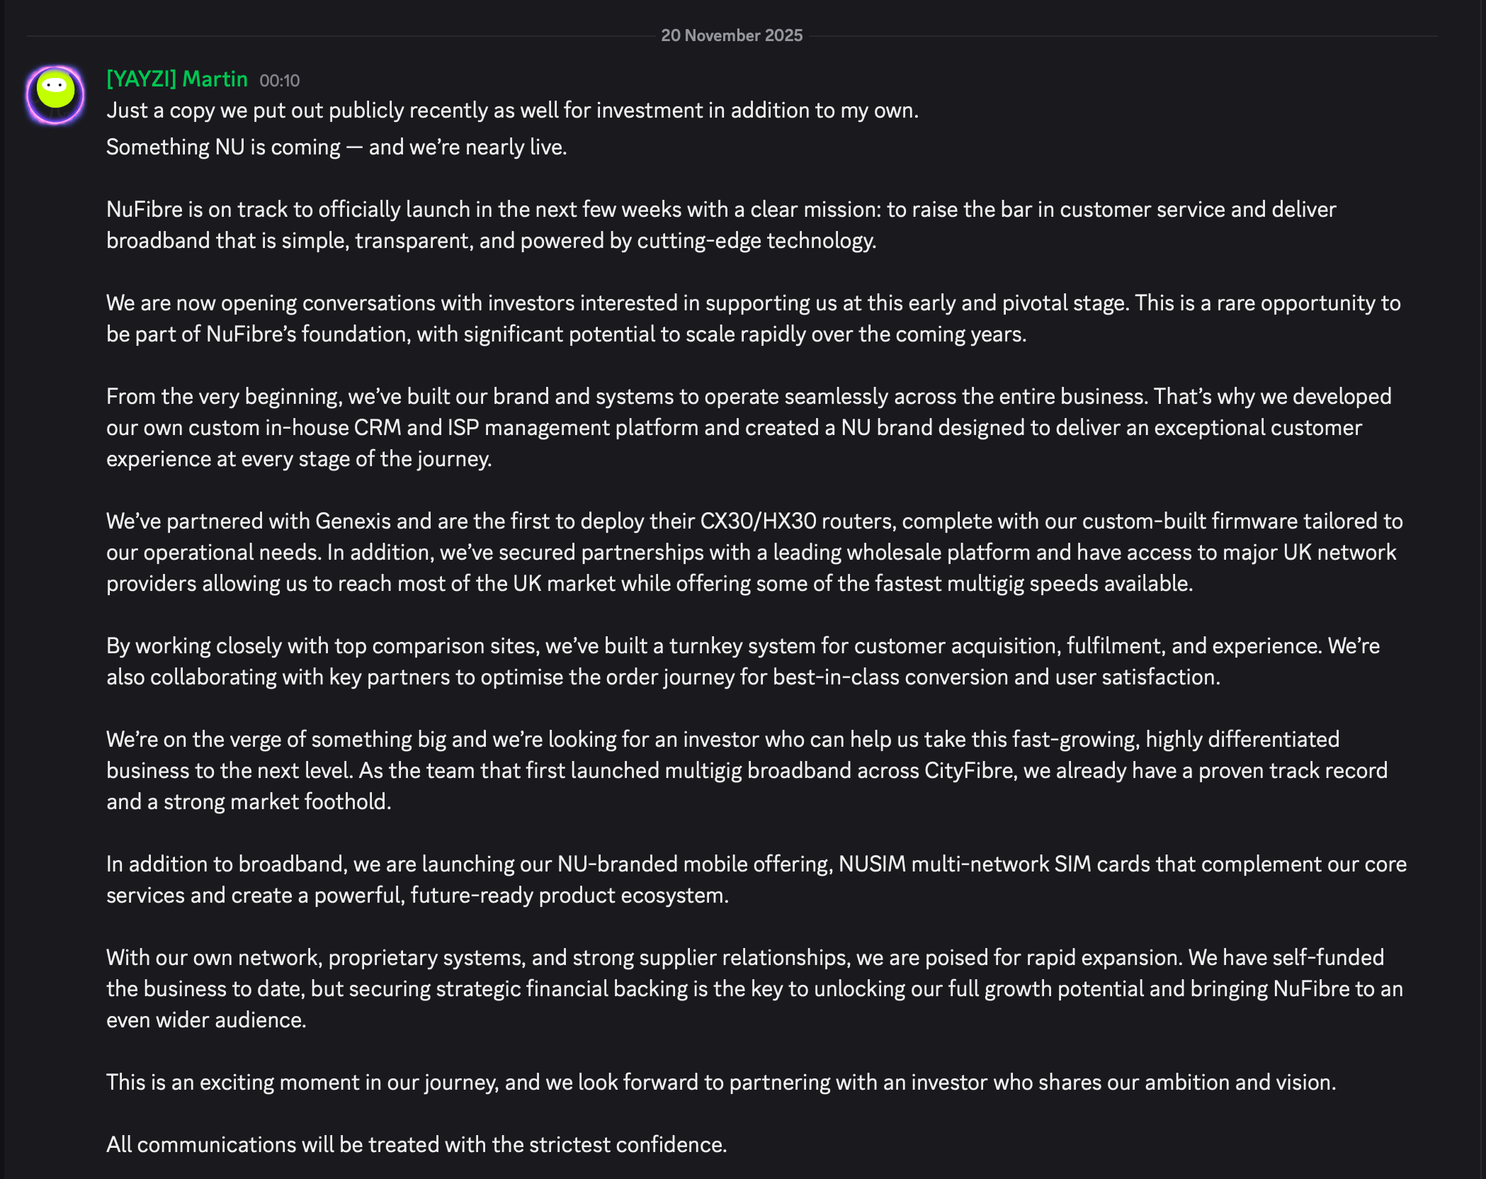Click the 00:10 message timestamp
This screenshot has height=1179, width=1486.
[279, 81]
